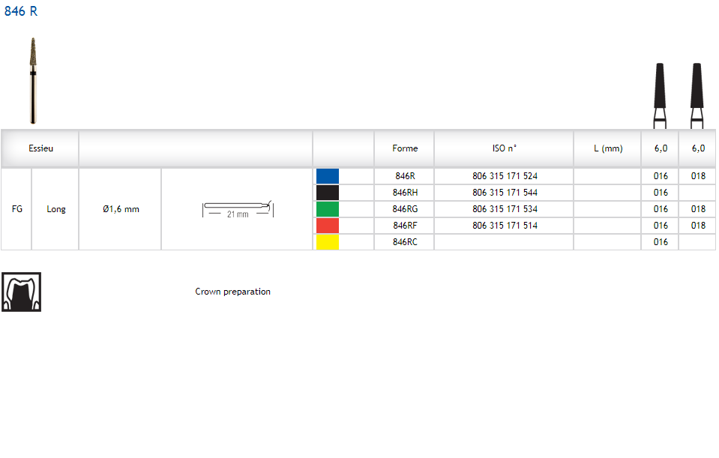Click the 846RH form code
This screenshot has width=719, height=458.
click(x=404, y=193)
